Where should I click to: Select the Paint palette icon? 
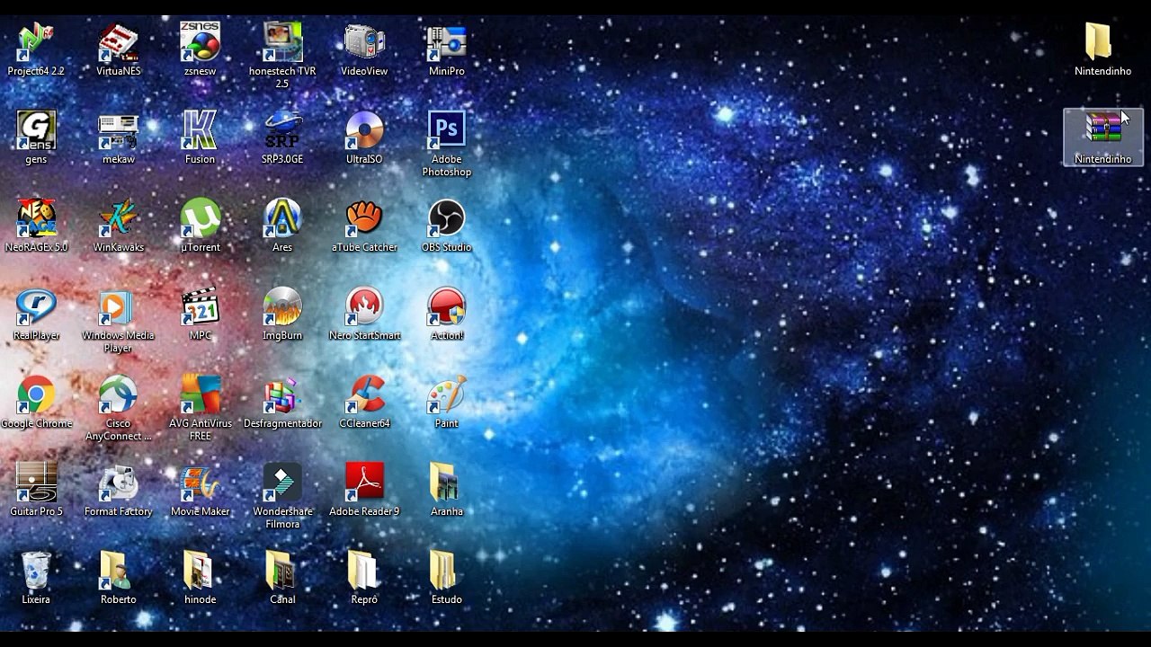446,394
